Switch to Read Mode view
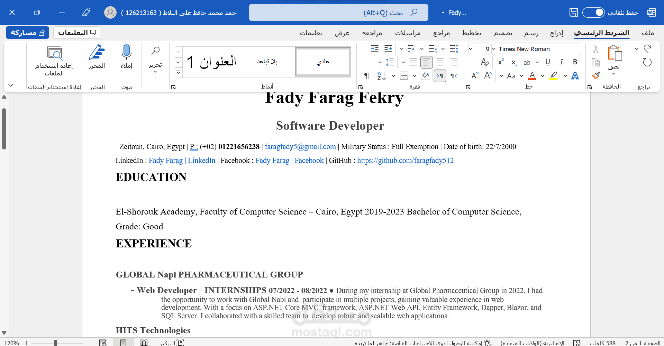The width and height of the screenshot is (664, 346). click(144, 342)
